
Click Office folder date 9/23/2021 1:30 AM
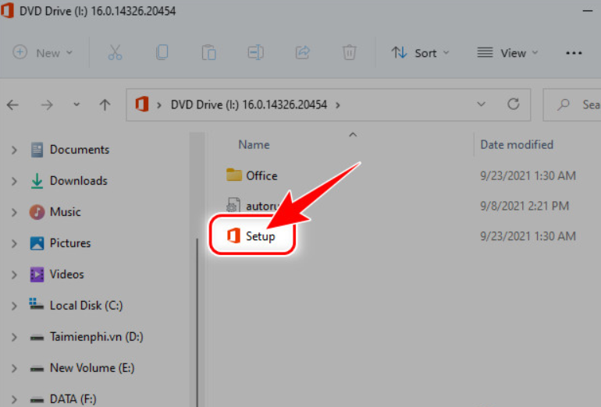point(528,175)
